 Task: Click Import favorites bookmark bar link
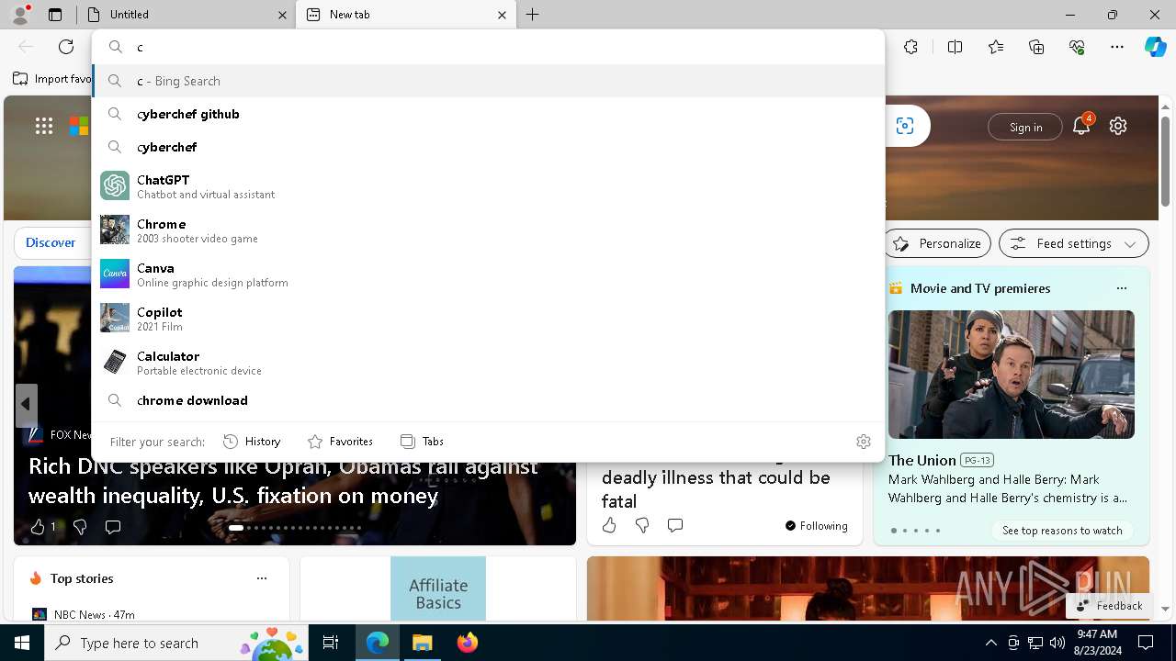[52, 79]
